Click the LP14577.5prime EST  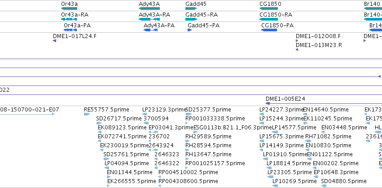(275, 132)
